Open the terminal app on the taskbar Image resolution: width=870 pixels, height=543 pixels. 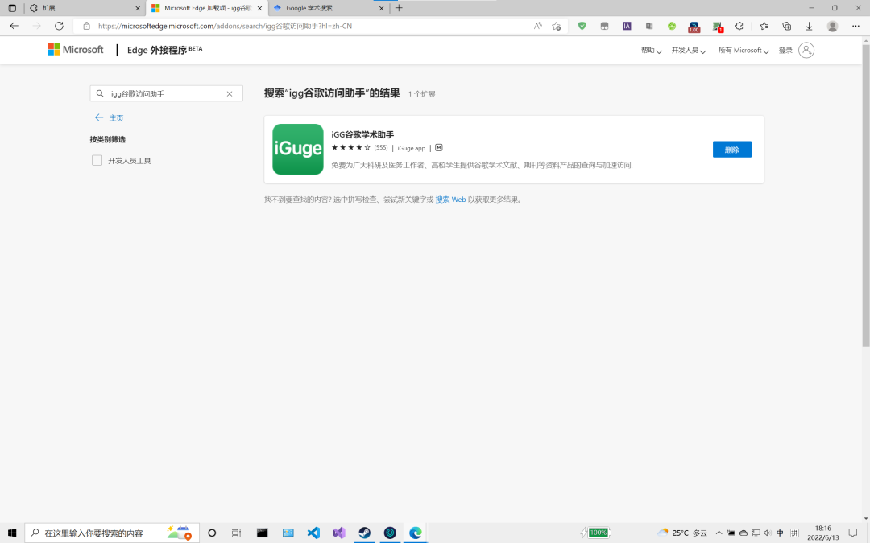[263, 533]
